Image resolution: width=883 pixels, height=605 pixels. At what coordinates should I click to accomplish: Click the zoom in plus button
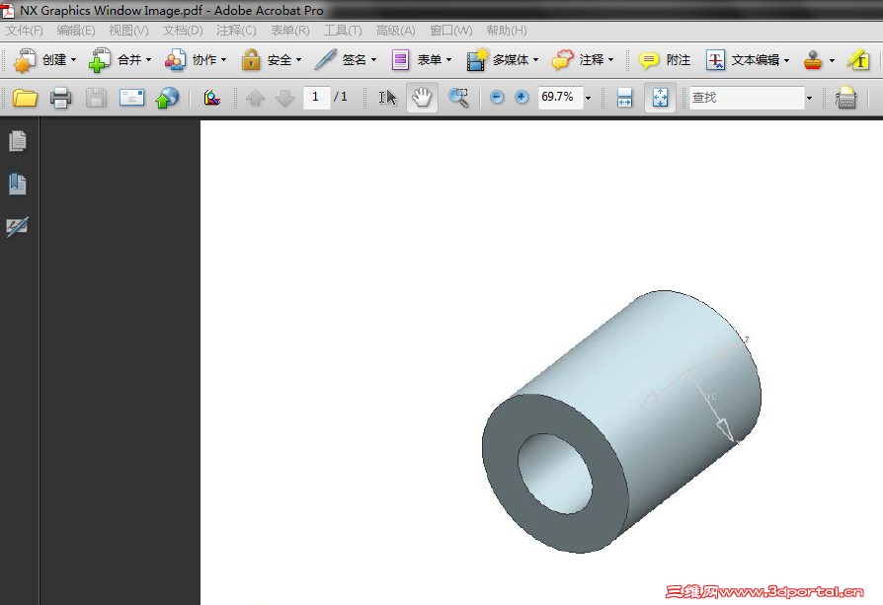[522, 98]
